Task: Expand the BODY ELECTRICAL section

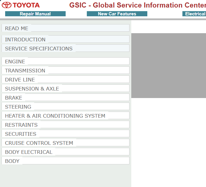Action: tap(65, 151)
